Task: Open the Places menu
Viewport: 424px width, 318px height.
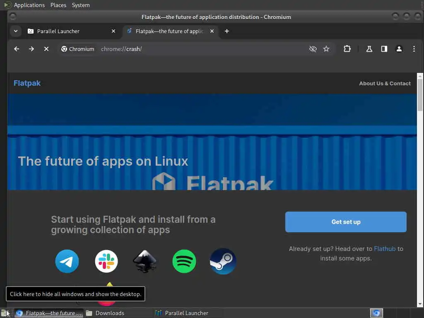Action: pyautogui.click(x=58, y=5)
